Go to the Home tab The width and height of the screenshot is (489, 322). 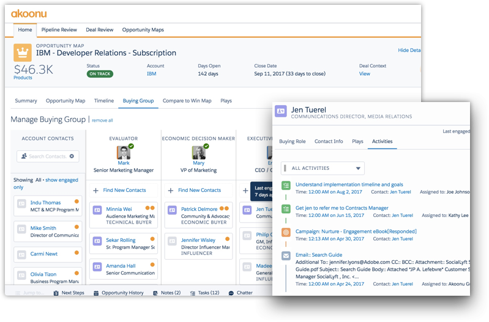tap(25, 30)
